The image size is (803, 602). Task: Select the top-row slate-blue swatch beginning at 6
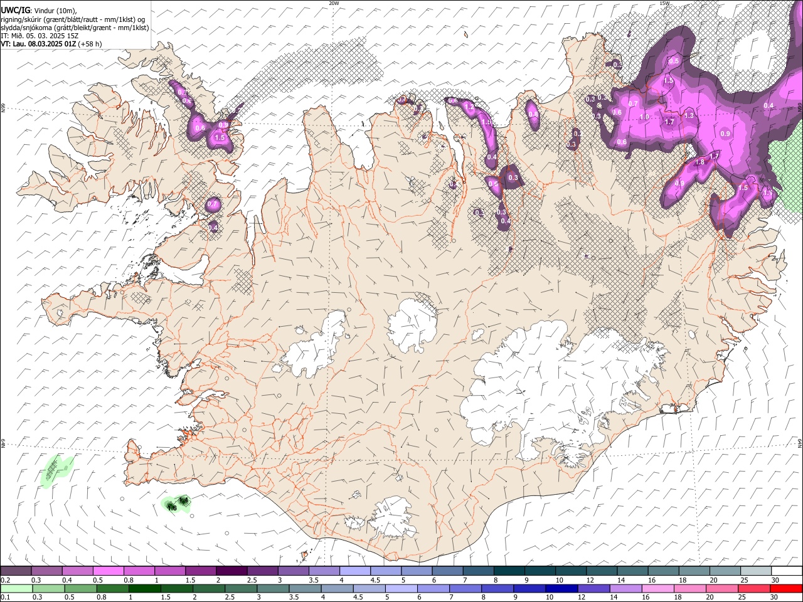tap(447, 571)
